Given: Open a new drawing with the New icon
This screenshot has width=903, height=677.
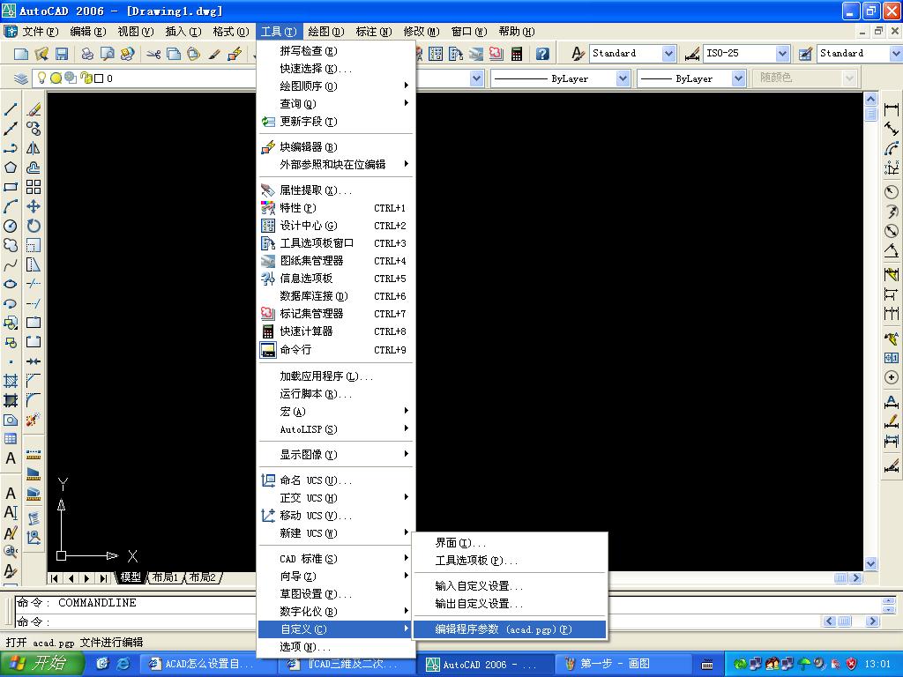Looking at the screenshot, I should coord(20,54).
